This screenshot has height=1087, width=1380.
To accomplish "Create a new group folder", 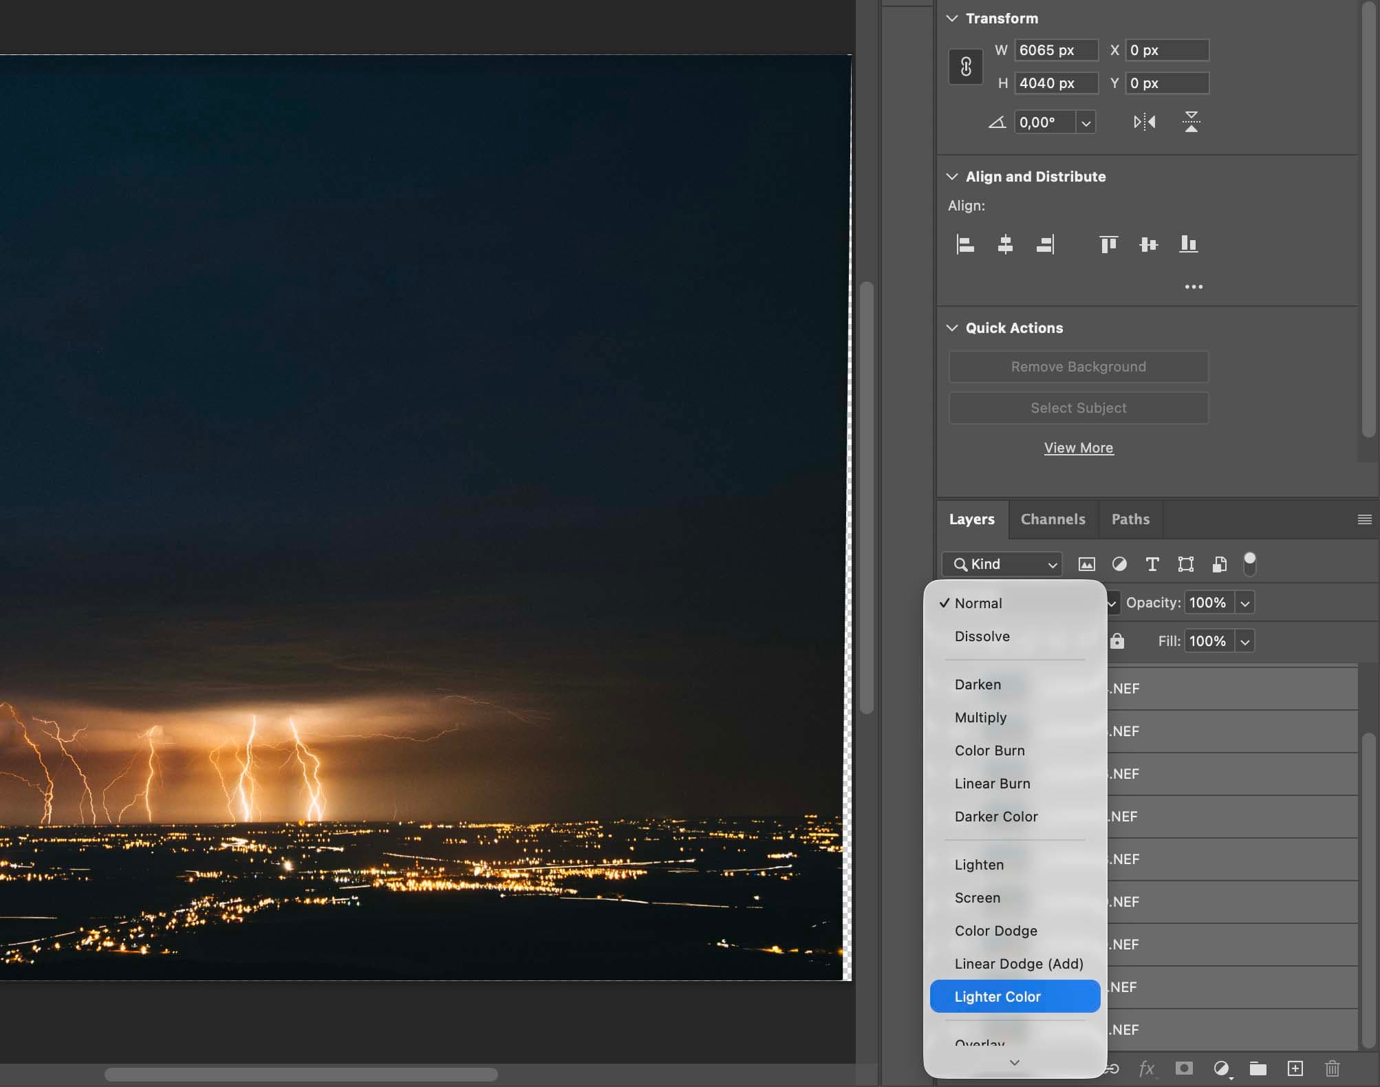I will pyautogui.click(x=1259, y=1068).
